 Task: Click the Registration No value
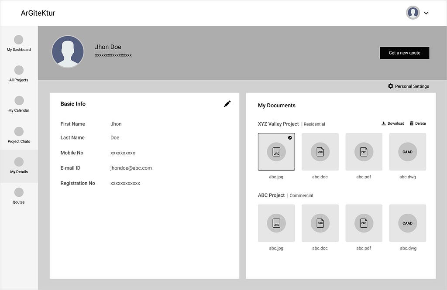pos(125,184)
